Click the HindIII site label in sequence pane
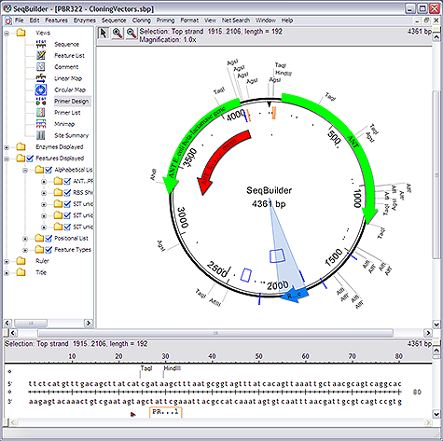The width and height of the screenshot is (443, 441). click(x=173, y=368)
